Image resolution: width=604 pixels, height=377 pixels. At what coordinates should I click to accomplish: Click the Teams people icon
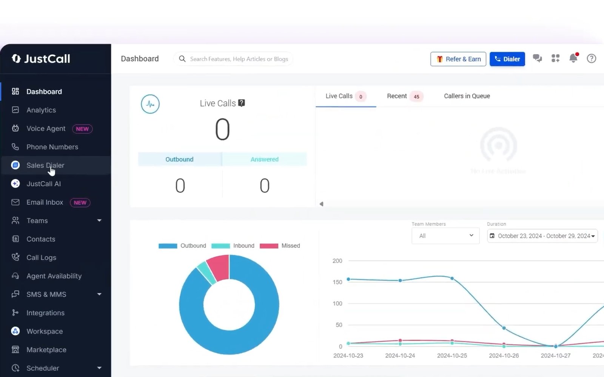(x=15, y=221)
